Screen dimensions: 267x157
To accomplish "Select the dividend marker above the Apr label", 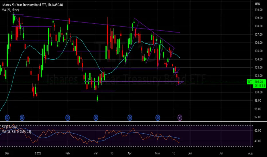I will (130, 118).
